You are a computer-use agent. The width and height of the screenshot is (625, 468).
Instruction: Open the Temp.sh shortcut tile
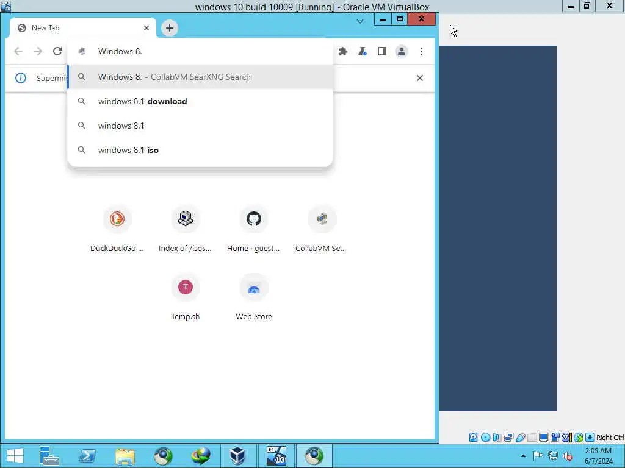pyautogui.click(x=186, y=298)
